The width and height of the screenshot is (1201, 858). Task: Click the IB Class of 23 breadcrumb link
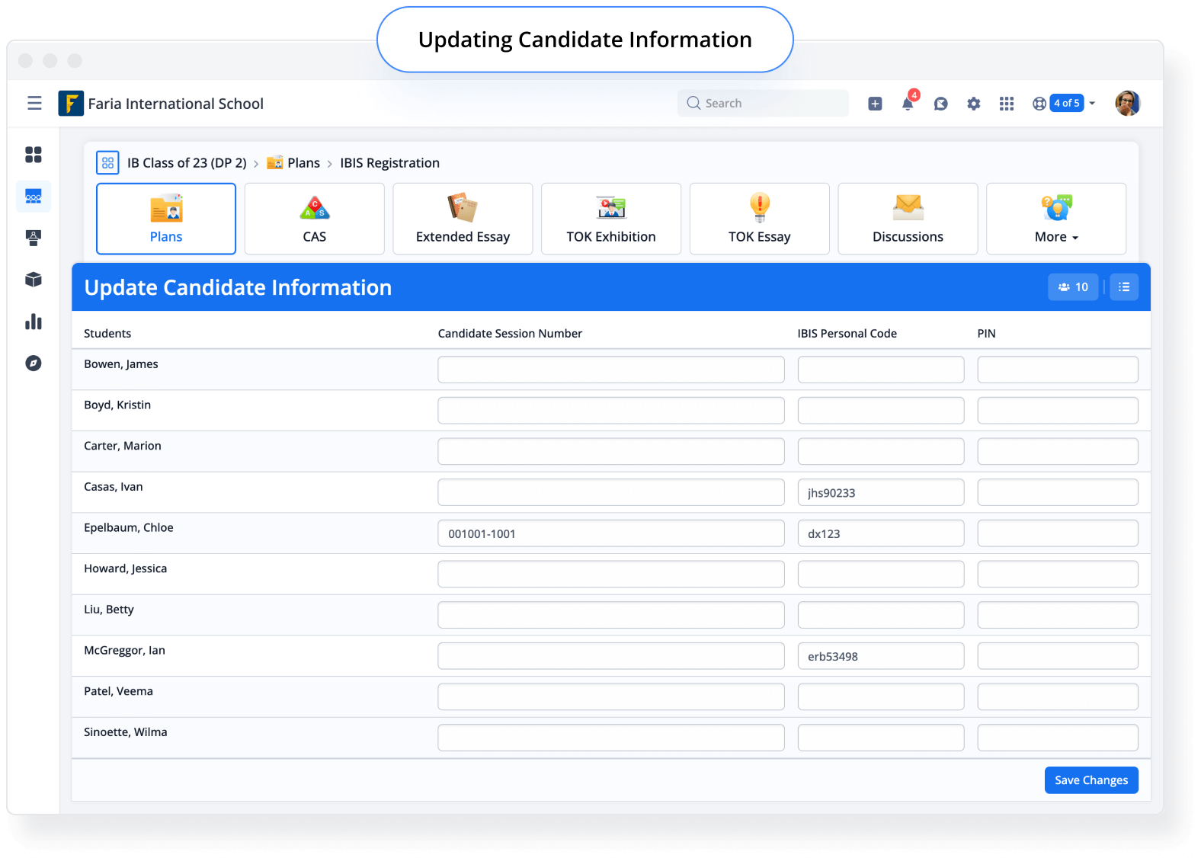(x=187, y=163)
